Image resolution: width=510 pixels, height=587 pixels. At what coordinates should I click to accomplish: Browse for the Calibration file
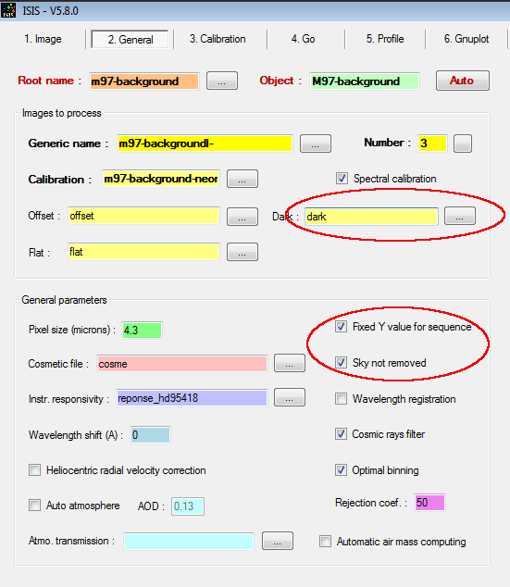coord(243,179)
